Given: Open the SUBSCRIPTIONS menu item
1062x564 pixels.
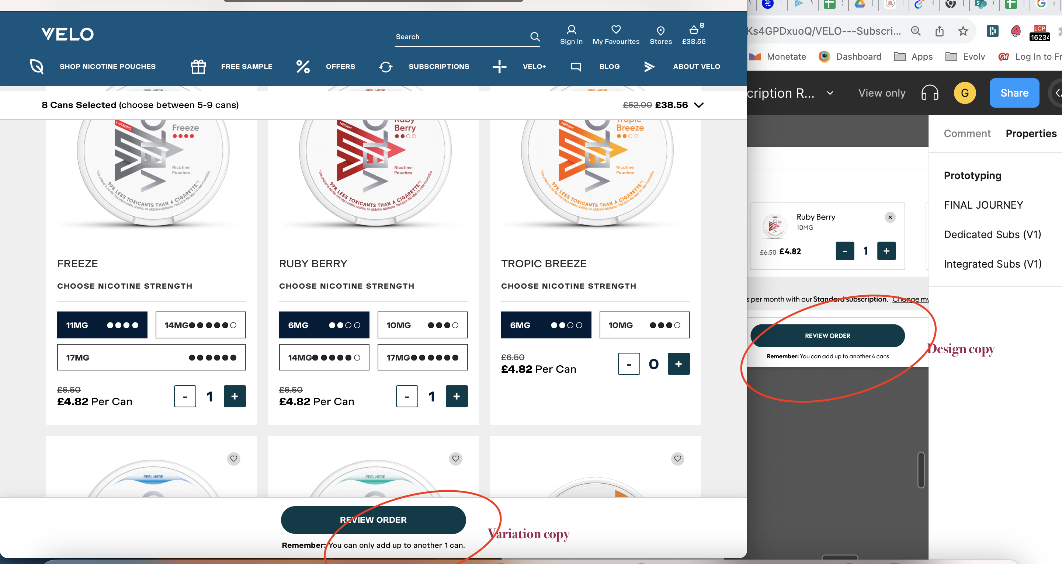Looking at the screenshot, I should [x=438, y=66].
